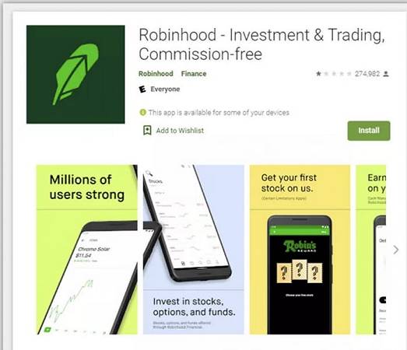Click the Everyone rating label
Image resolution: width=407 pixels, height=350 pixels.
(x=165, y=89)
